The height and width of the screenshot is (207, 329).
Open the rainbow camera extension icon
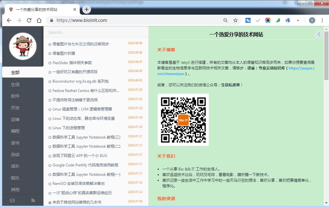(268, 20)
